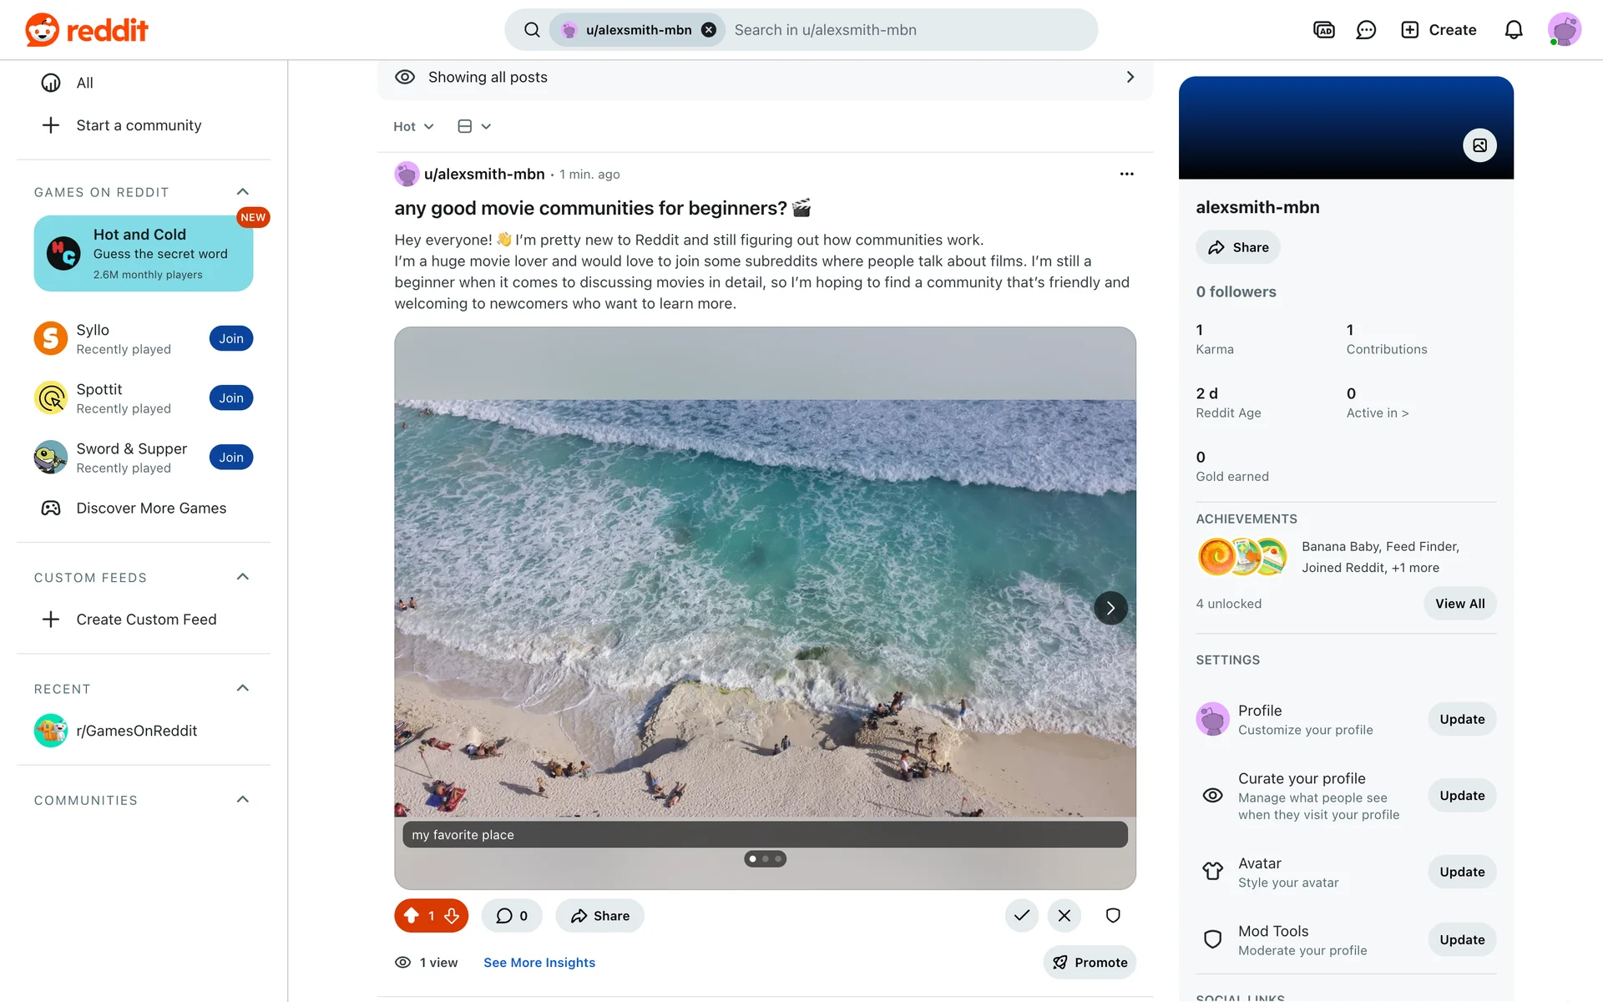Open r/GamesOnReddit from Recent
Image resolution: width=1603 pixels, height=1002 pixels.
click(136, 731)
